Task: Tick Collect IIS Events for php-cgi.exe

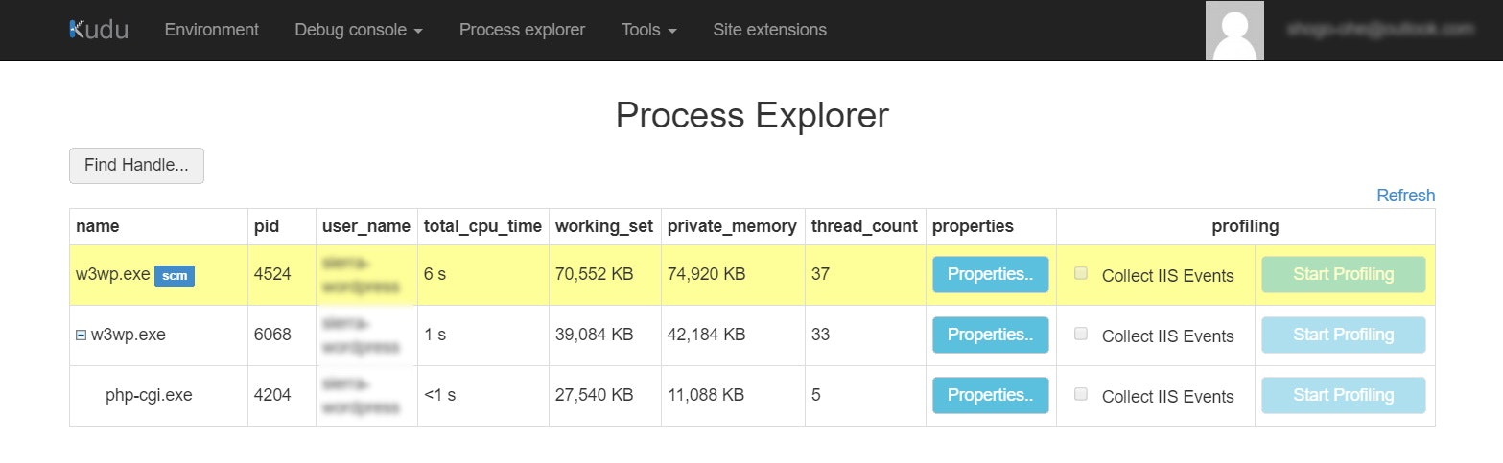Action: point(1081,395)
